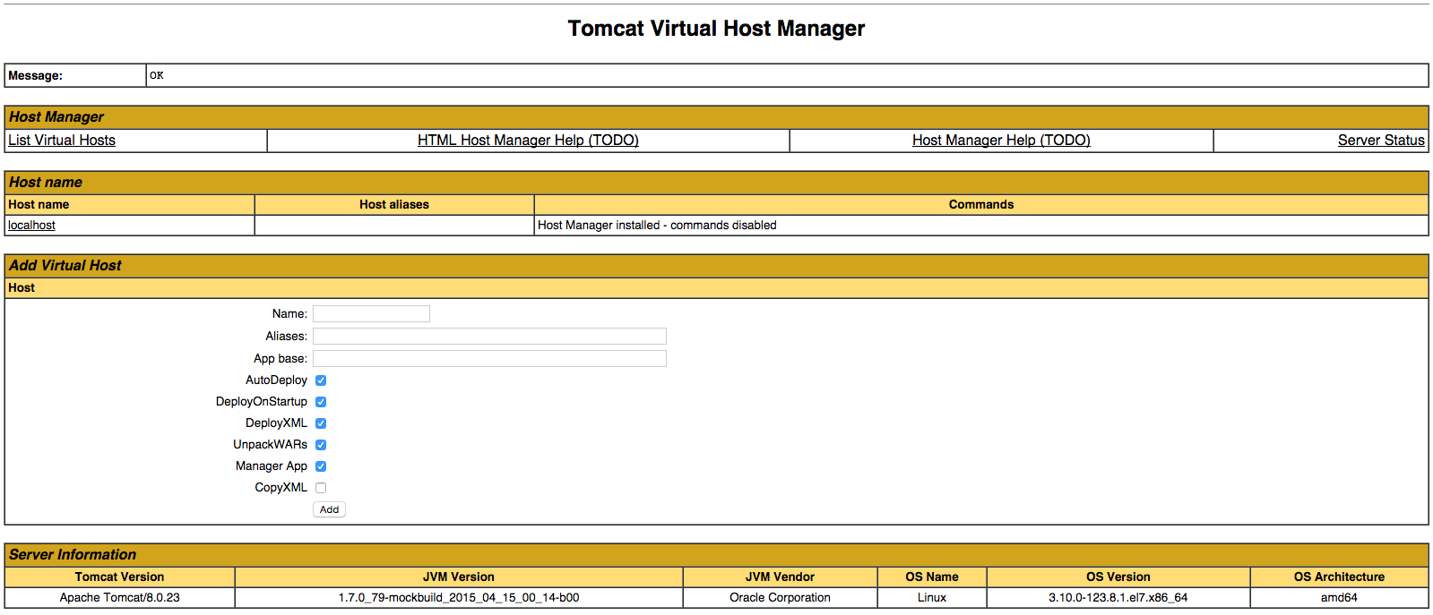The image size is (1433, 615).
Task: Click the 'Apache Tomcat/8.0.23' cell
Action: pyautogui.click(x=120, y=598)
